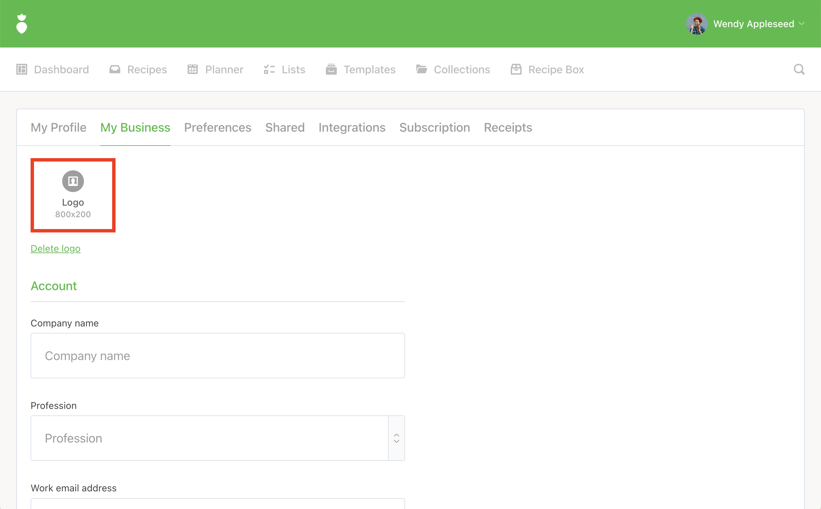
Task: Open the Preferences tab
Action: 217,128
